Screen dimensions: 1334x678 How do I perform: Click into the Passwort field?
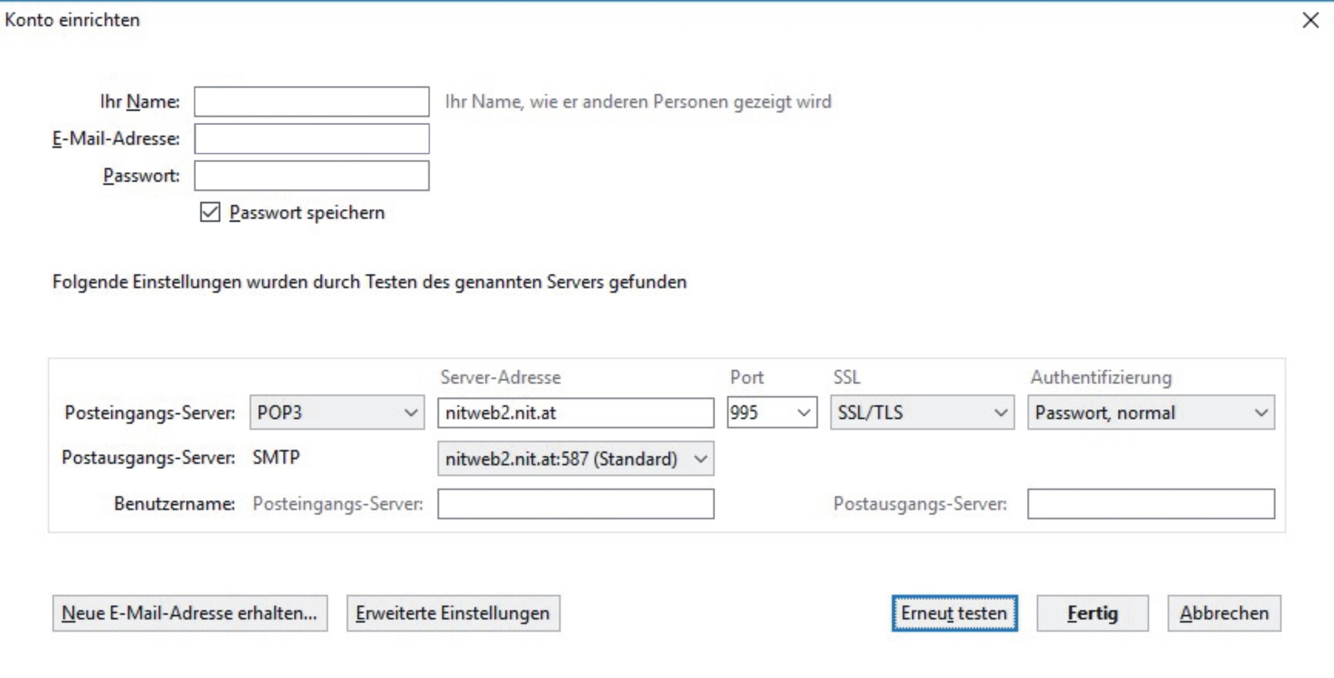pos(311,176)
